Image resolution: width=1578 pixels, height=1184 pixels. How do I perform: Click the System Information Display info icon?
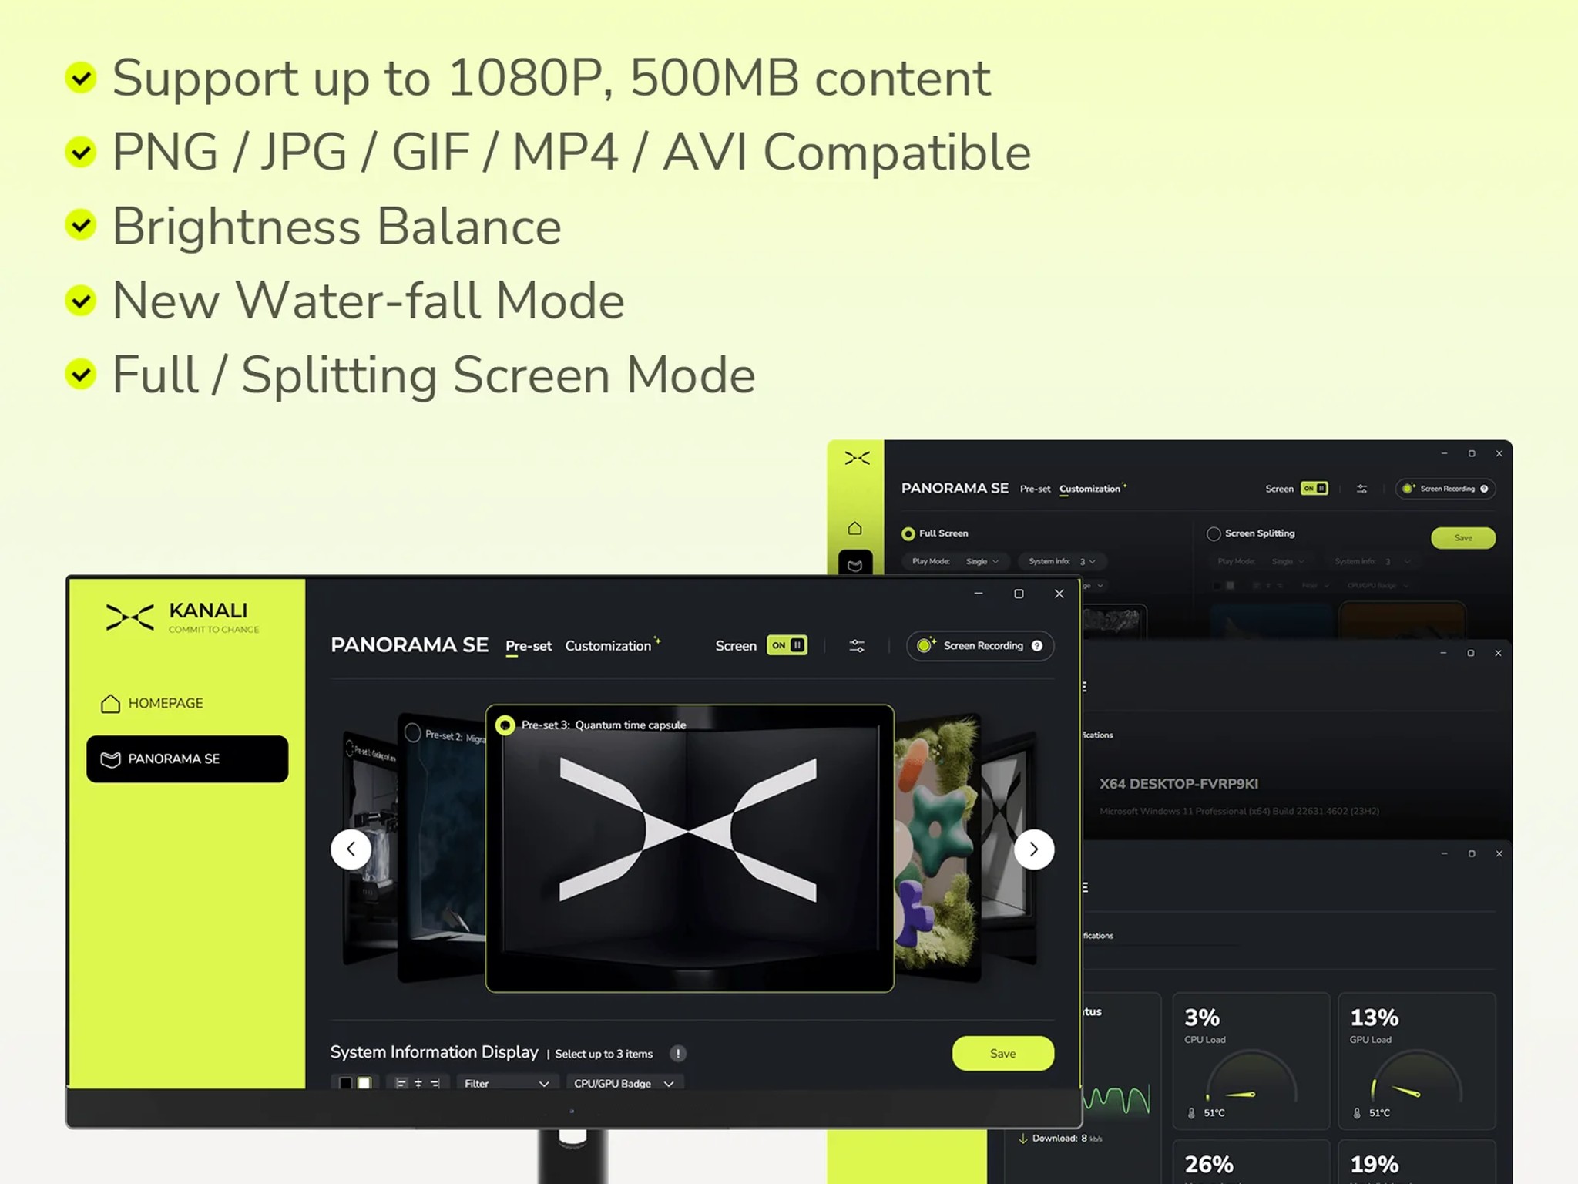(x=678, y=1053)
